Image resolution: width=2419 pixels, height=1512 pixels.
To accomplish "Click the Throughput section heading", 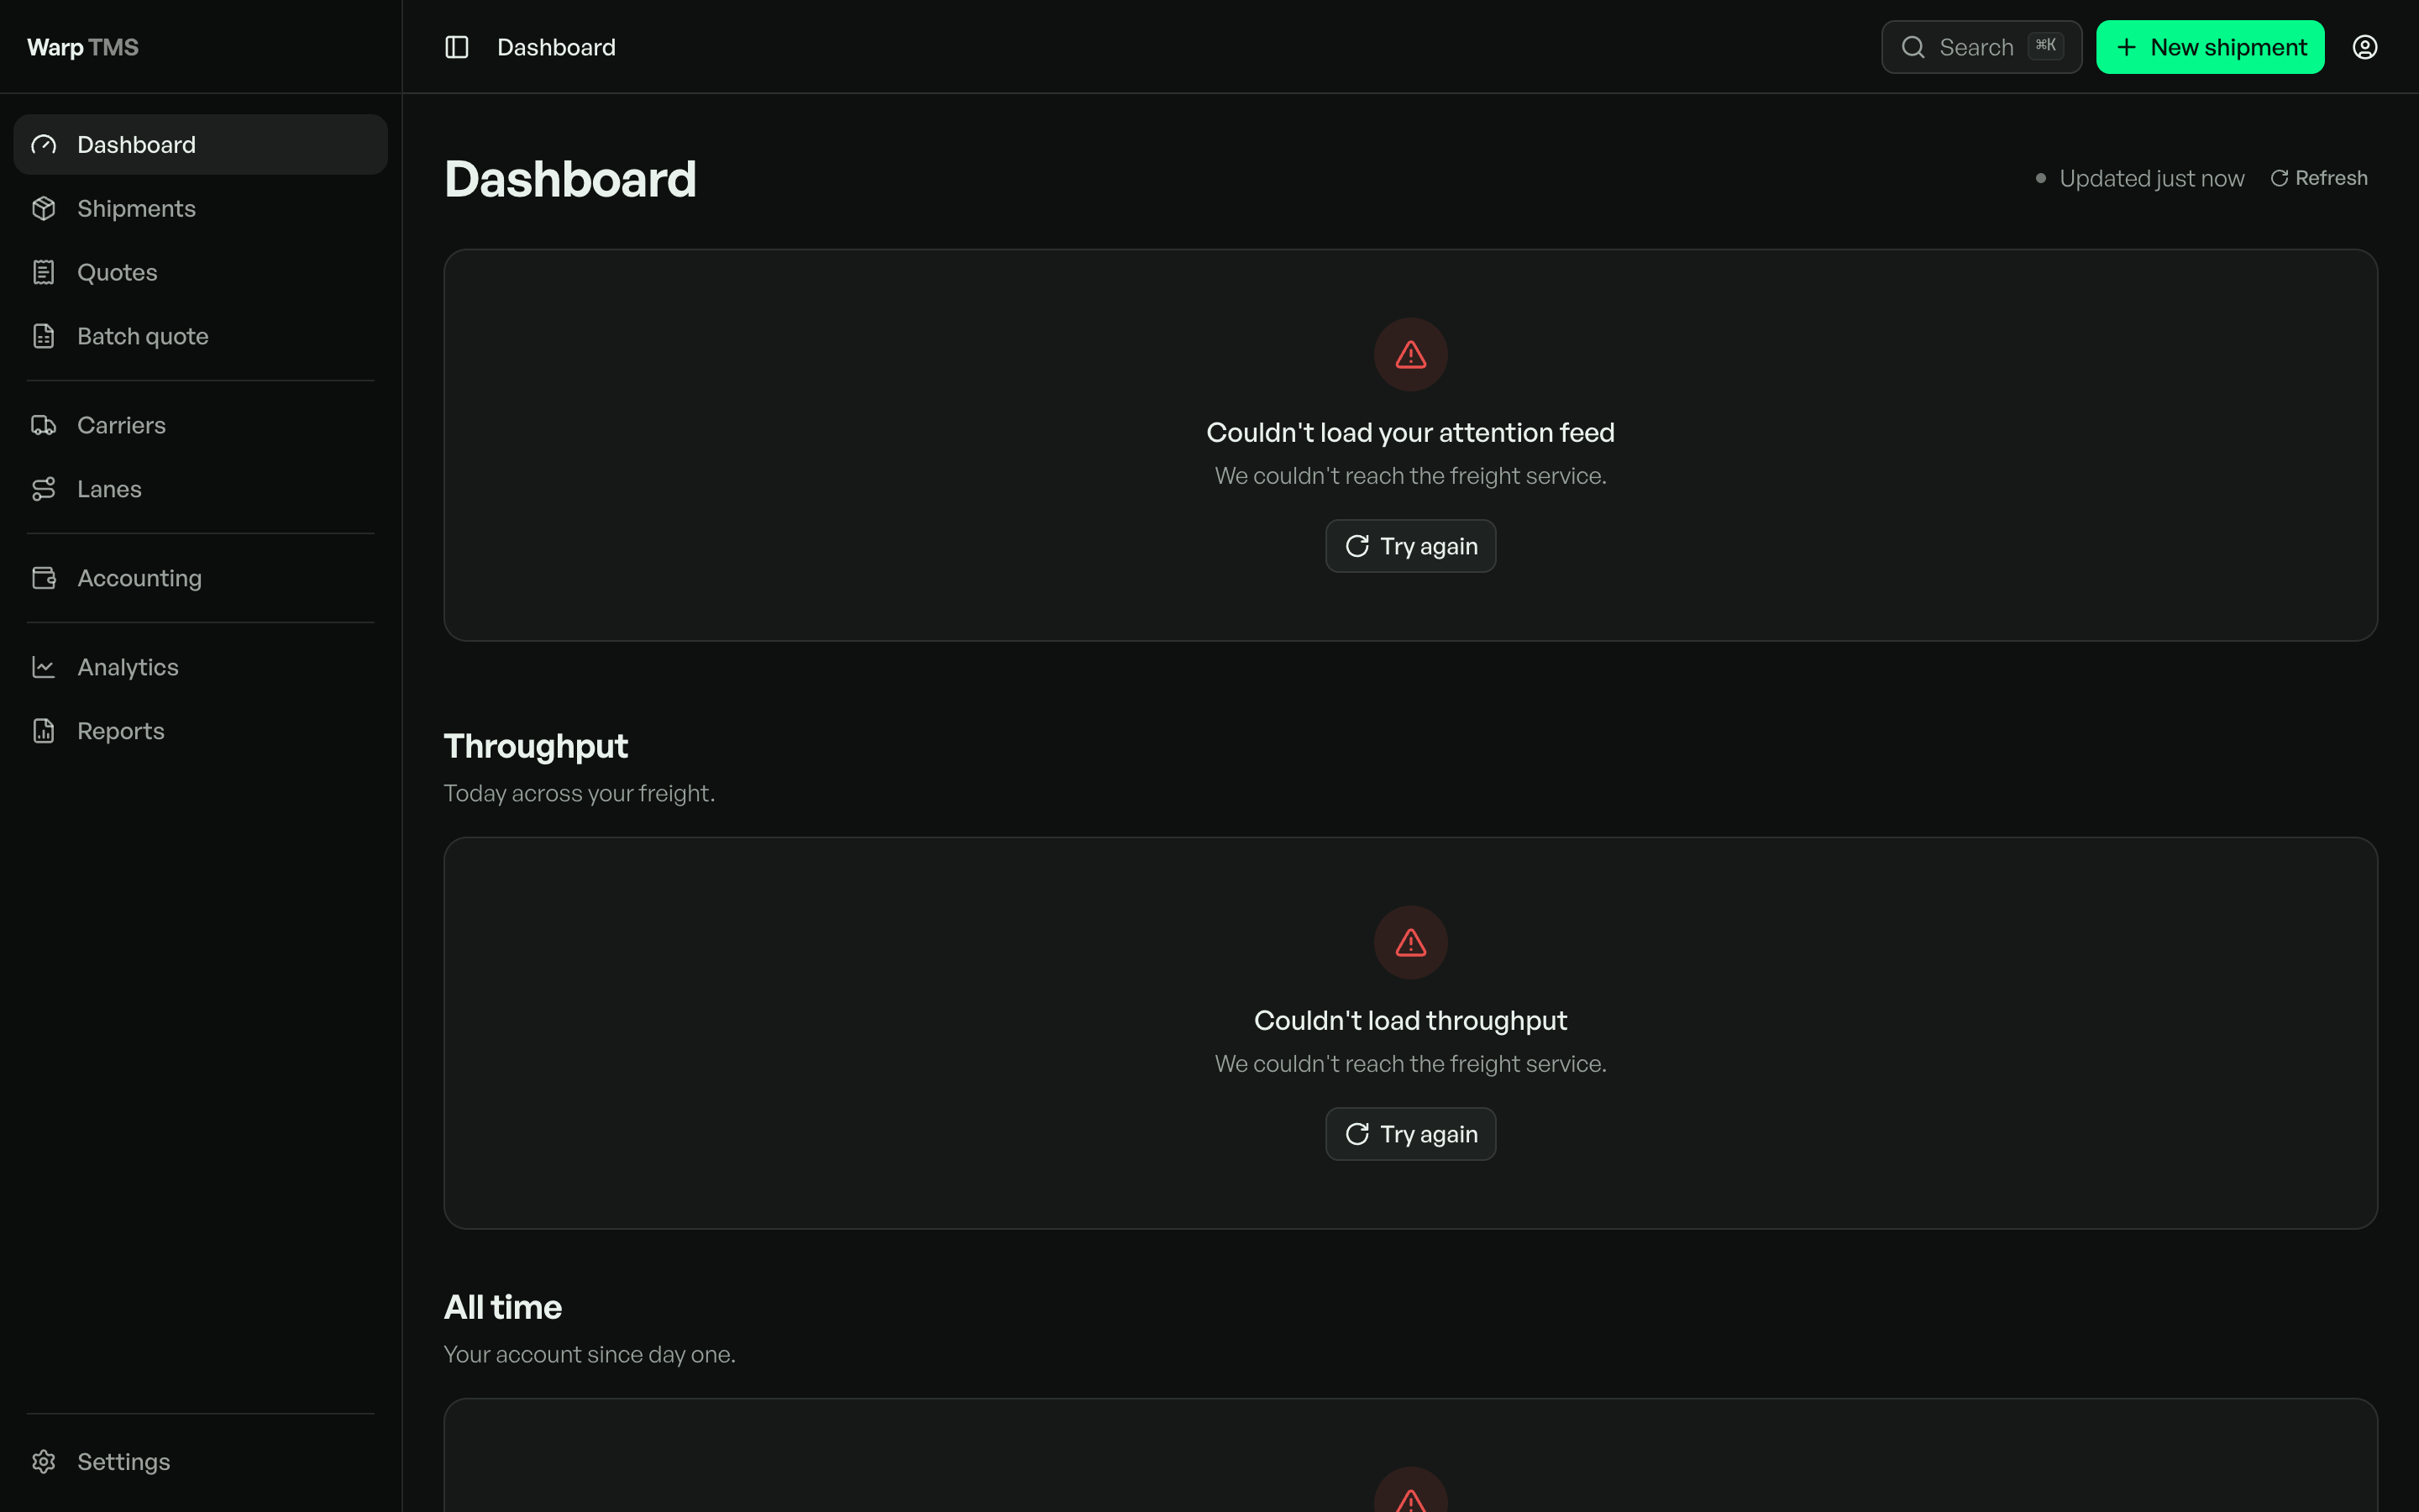I will coord(536,747).
